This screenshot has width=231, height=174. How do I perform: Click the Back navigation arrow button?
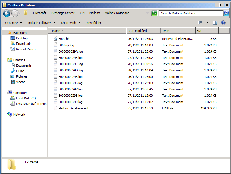[7, 13]
